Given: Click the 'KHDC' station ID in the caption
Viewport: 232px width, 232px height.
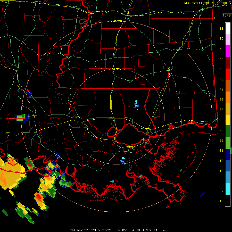Looking at the screenshot, I should tap(123, 230).
